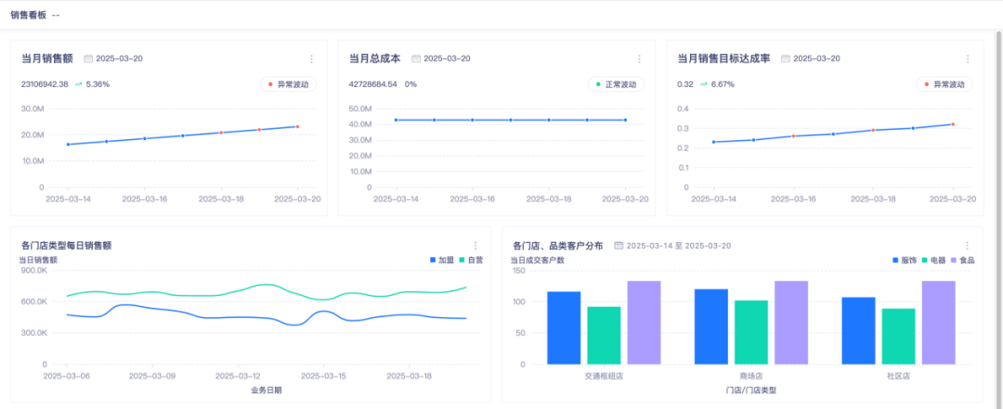Toggle 服饰 legend series
The height and width of the screenshot is (409, 1003).
[x=904, y=261]
